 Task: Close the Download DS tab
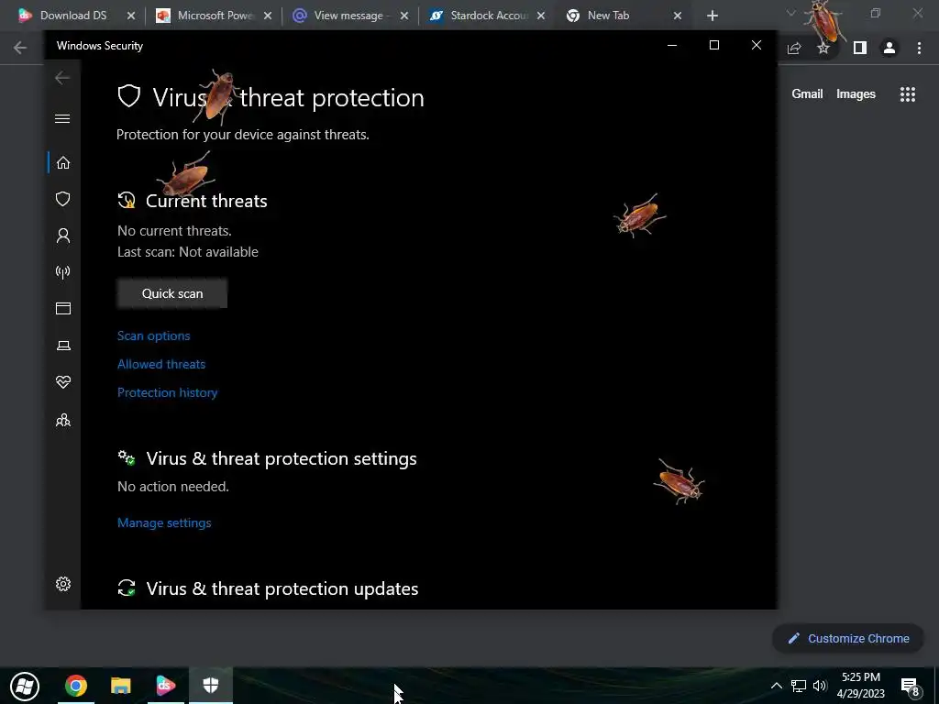click(131, 16)
